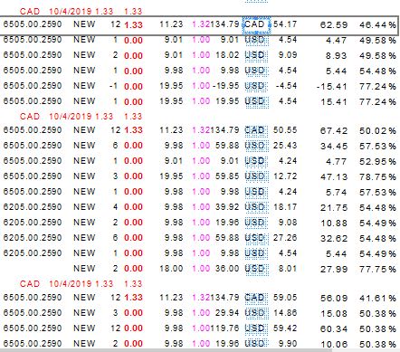
Task: Select the -4.54 cell
Action: pos(286,86)
